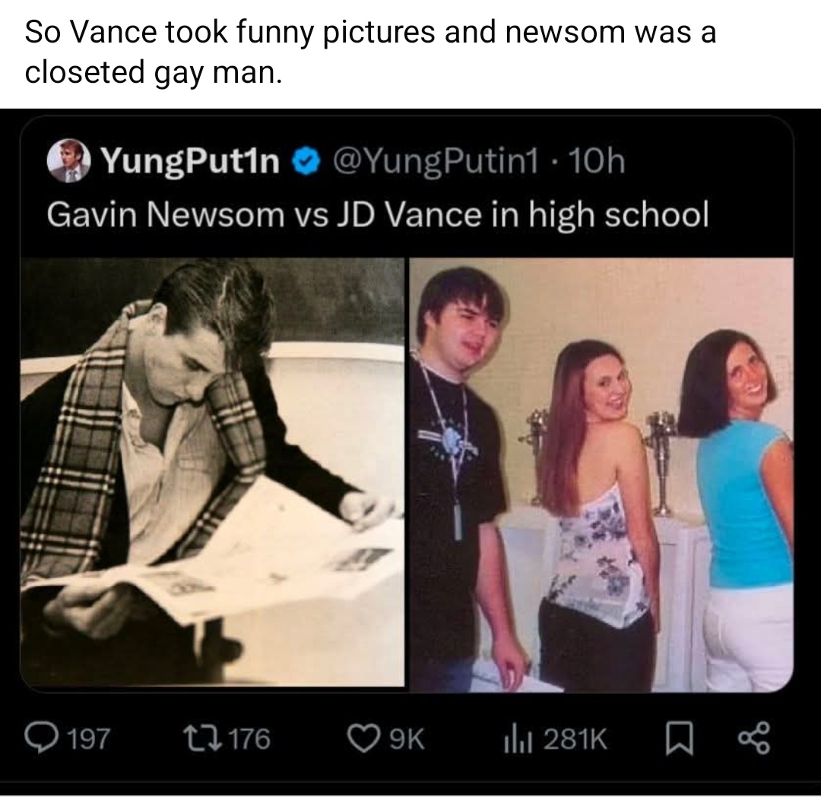The width and height of the screenshot is (821, 797).
Task: Tap the 281K views count
Action: tap(575, 739)
